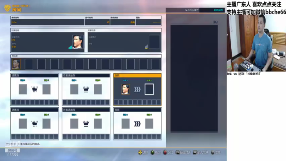Click the teal connection signal bars icon
286x161 pixels.
point(70,47)
